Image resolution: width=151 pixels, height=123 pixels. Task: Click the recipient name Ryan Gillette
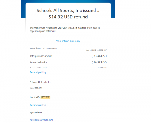click(36, 112)
